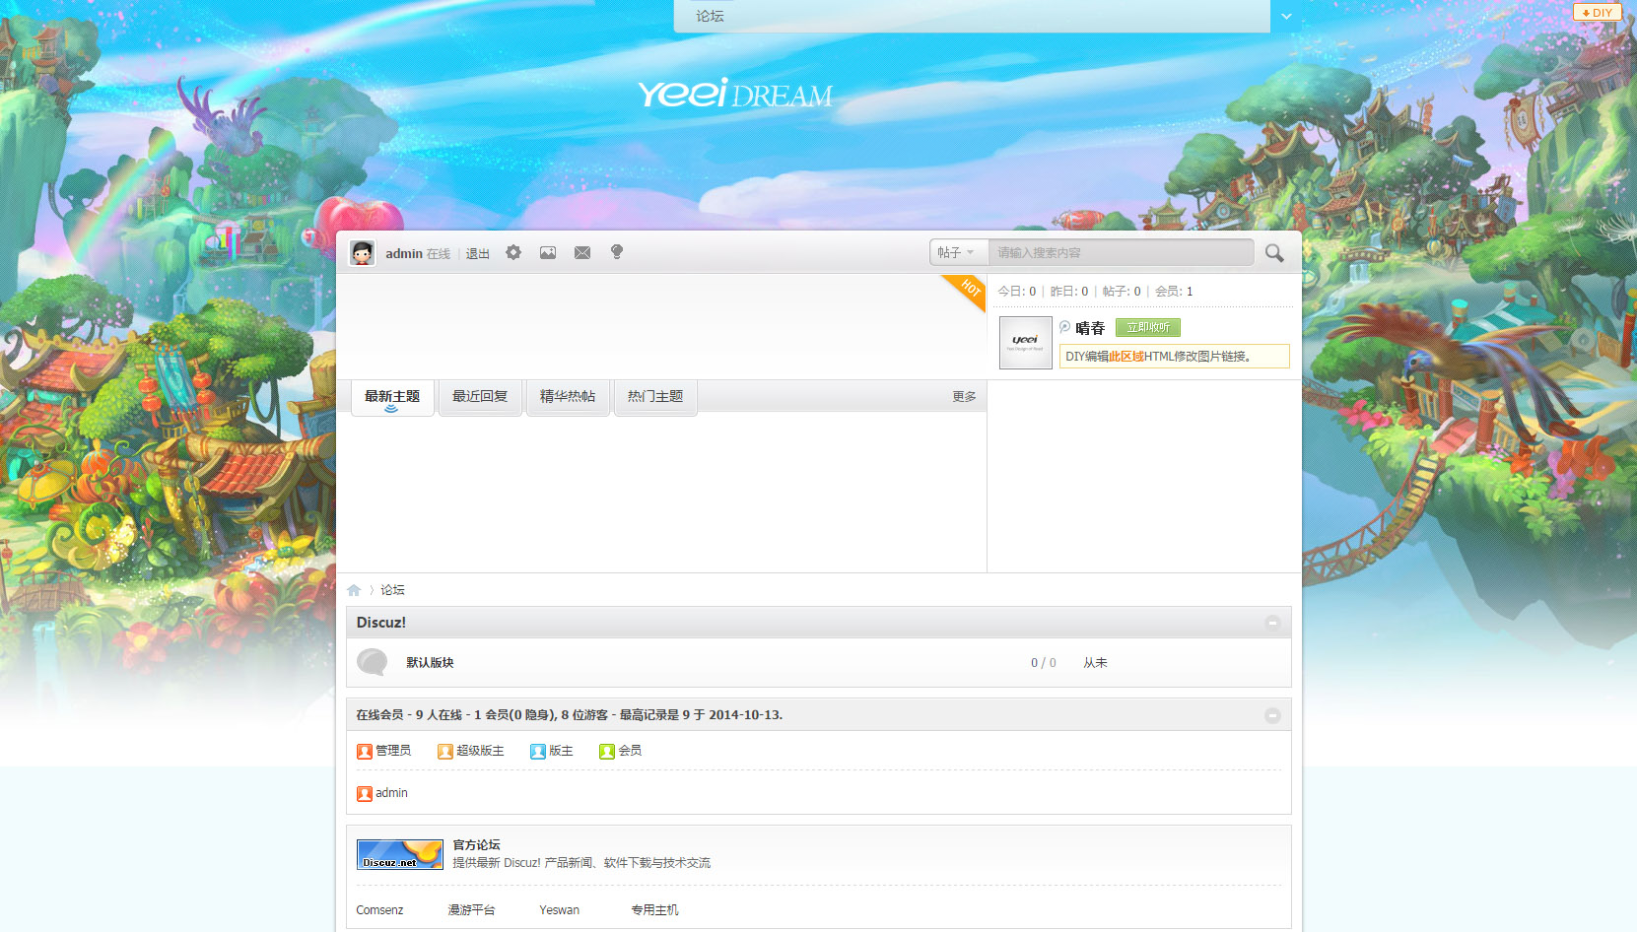The height and width of the screenshot is (932, 1637).
Task: Focus the search content input field
Action: [x=1121, y=252]
